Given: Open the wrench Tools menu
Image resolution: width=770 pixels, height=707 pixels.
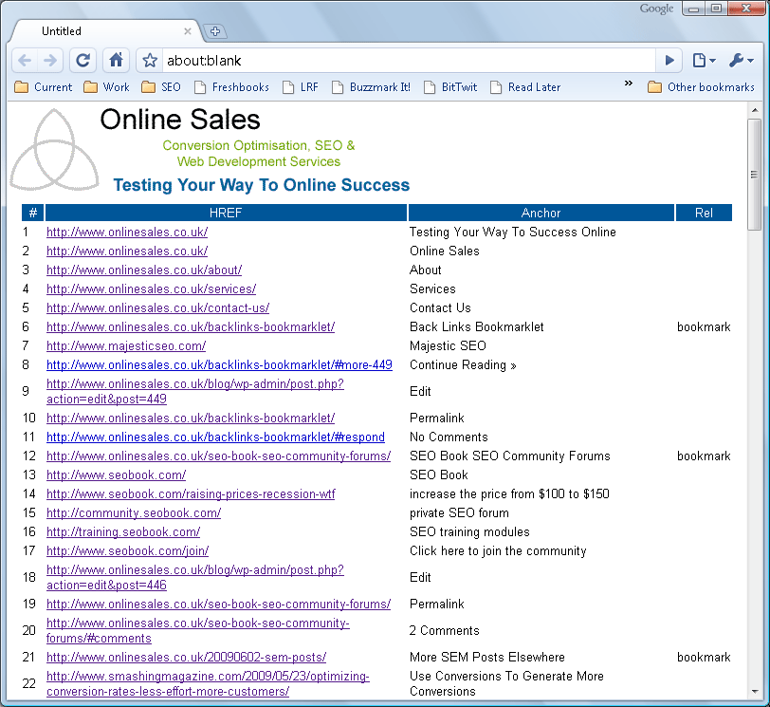Looking at the screenshot, I should pos(741,61).
